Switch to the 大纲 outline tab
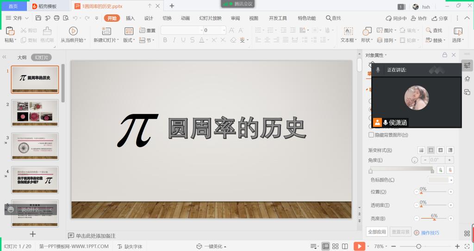 (x=22, y=57)
